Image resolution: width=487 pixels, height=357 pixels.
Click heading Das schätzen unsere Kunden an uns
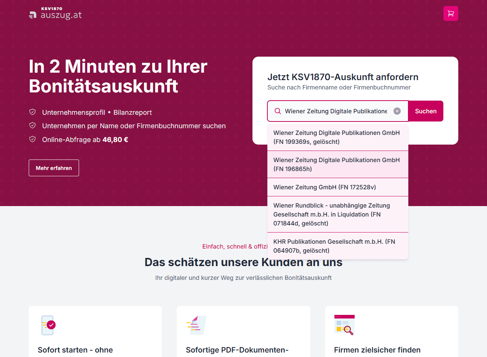click(243, 262)
